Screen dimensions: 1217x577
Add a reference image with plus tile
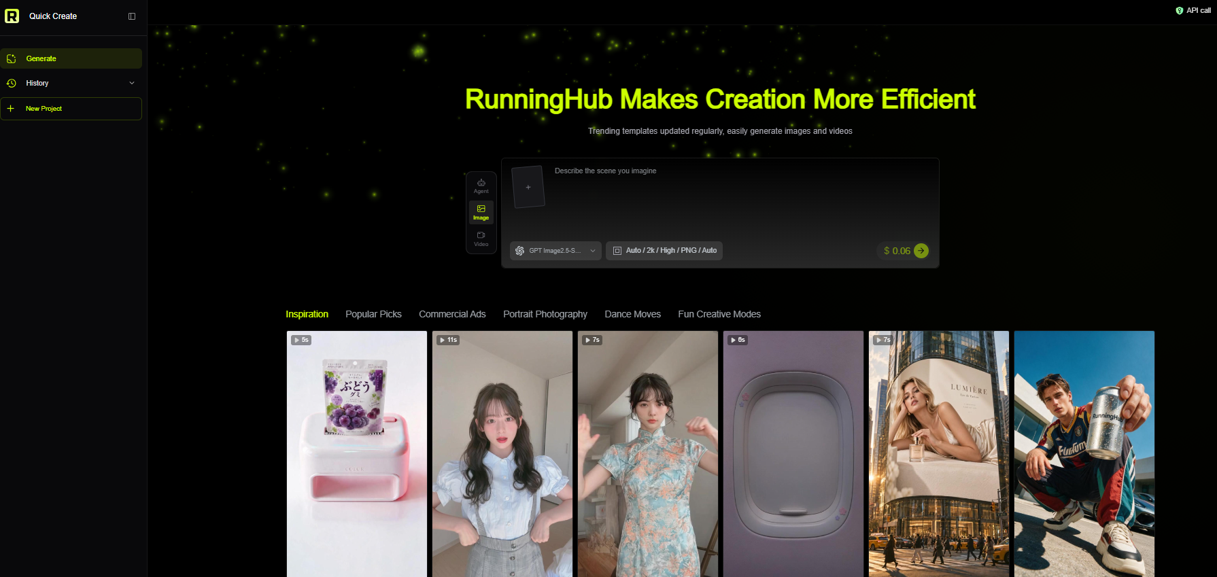(x=528, y=187)
